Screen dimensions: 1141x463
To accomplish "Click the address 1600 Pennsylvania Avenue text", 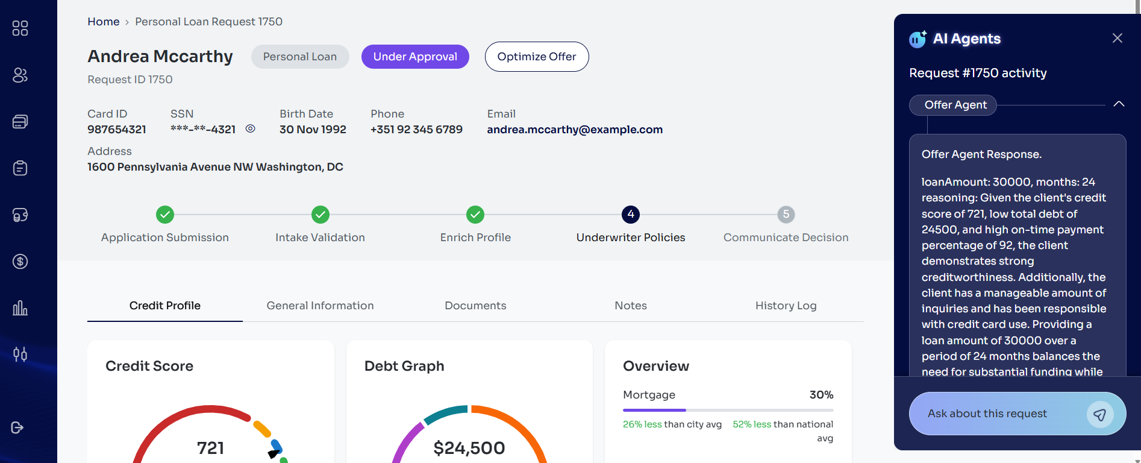I will [215, 167].
